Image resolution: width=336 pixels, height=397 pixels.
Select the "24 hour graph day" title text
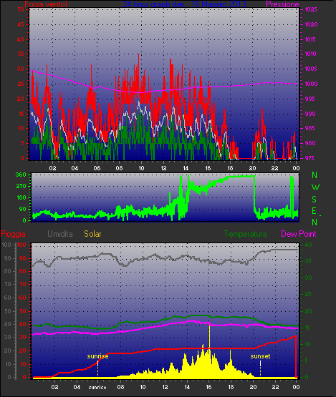[x=154, y=4]
